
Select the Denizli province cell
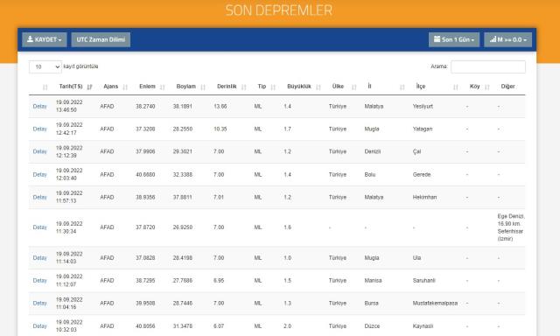tap(373, 151)
